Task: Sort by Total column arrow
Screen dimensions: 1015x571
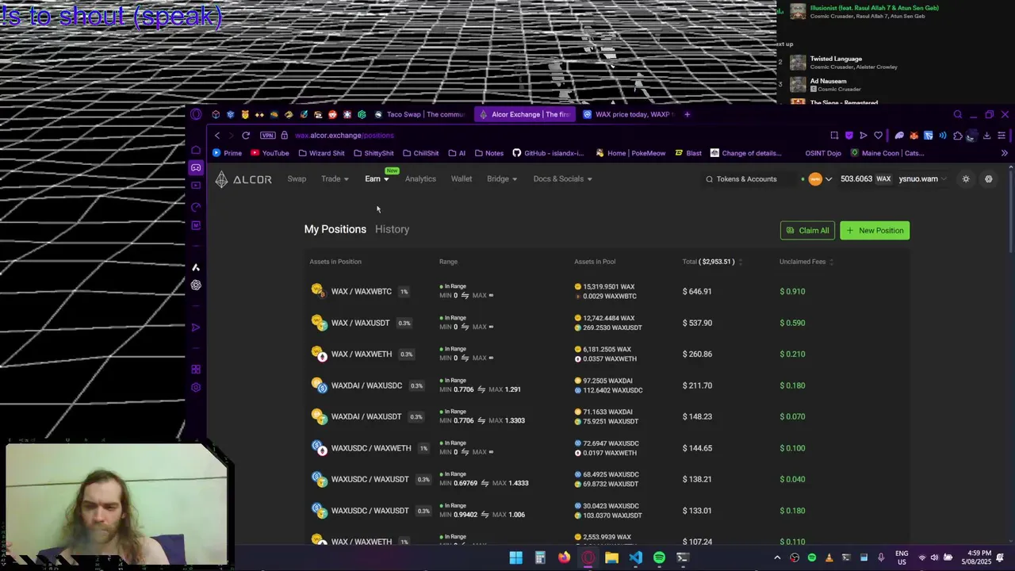Action: point(740,262)
